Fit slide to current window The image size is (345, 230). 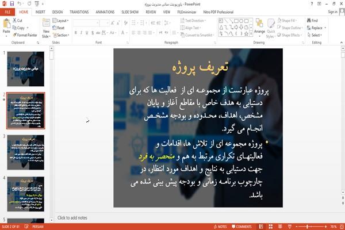pyautogui.click(x=342, y=227)
